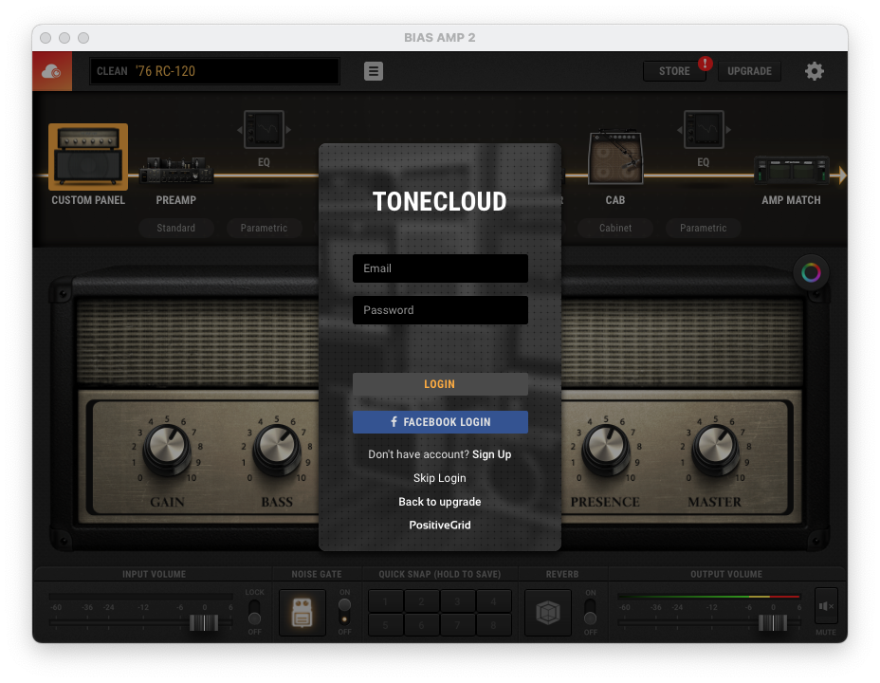Click the red store notification badge

tap(705, 64)
